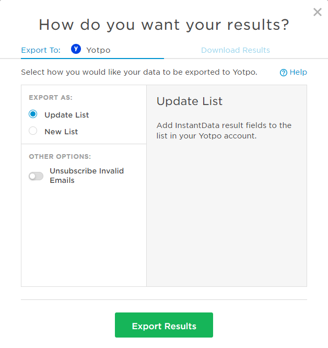Click the Select how you would like instruction text
The image size is (328, 348).
click(x=139, y=72)
